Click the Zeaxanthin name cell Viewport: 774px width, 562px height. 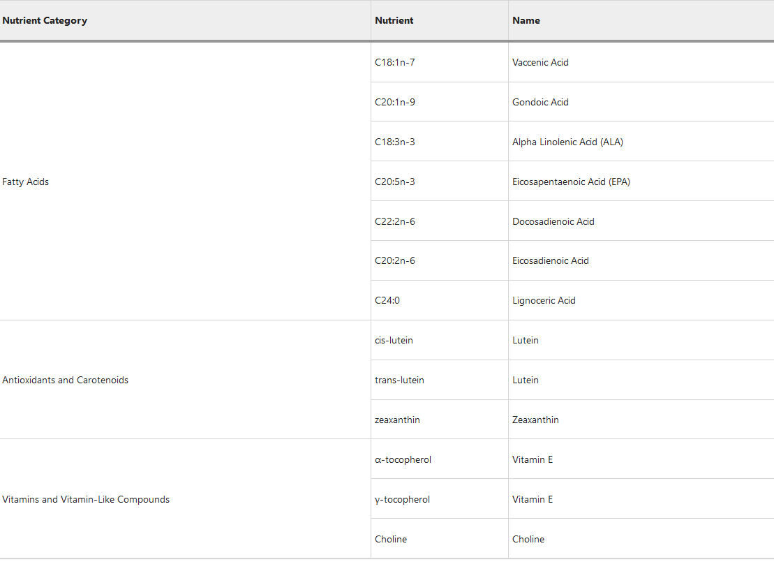pos(641,420)
